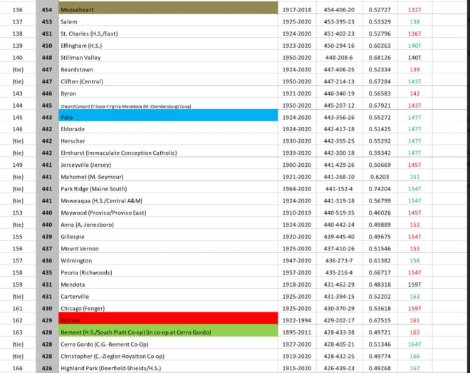This screenshot has width=470, height=373.
Task: Click the blue highlighted Polo cell
Action: 168,116
